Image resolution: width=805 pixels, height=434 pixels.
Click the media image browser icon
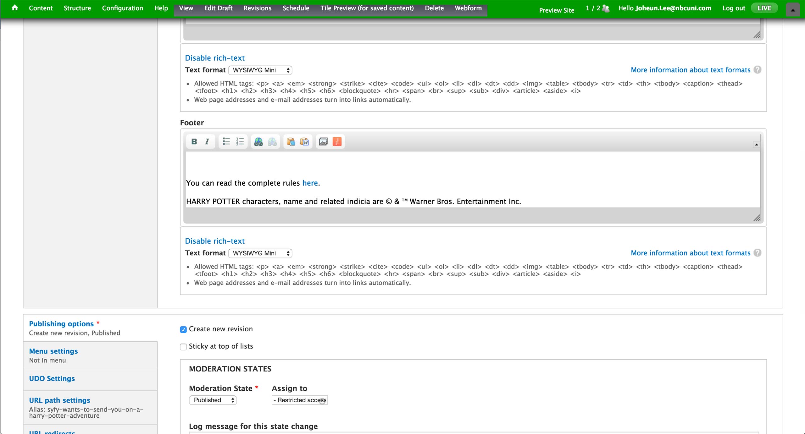323,142
